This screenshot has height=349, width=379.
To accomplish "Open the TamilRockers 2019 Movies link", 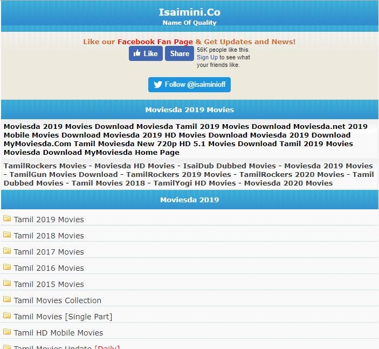I will coord(178,175).
